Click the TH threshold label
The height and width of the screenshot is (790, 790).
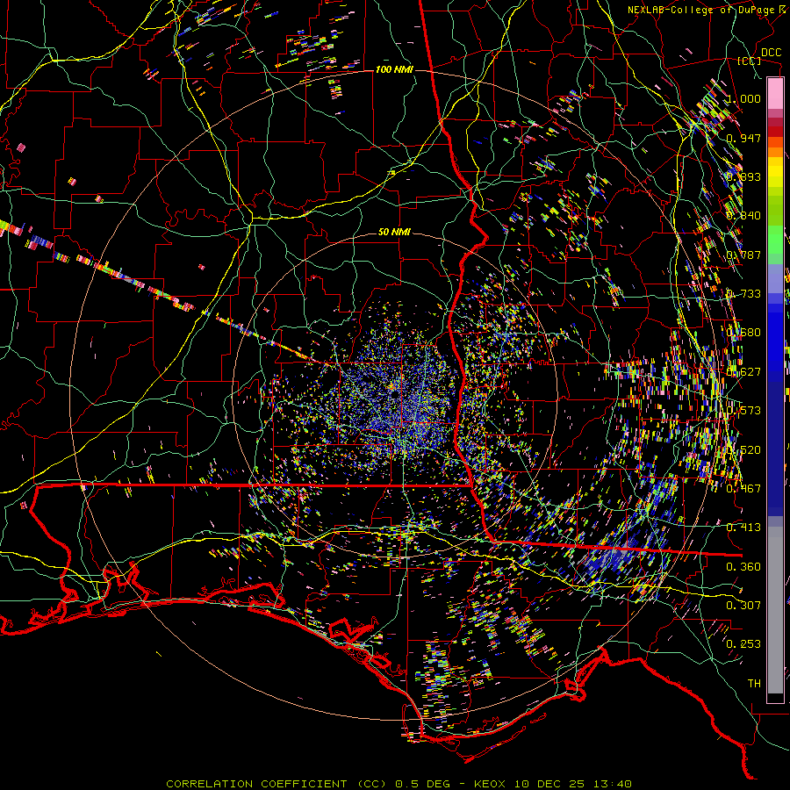point(754,684)
